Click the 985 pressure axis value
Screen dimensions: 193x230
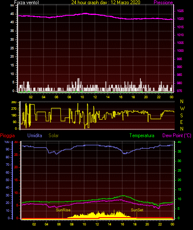[x=179, y=75]
